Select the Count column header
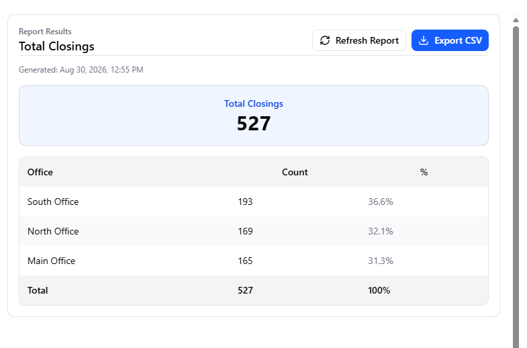527x348 pixels. (295, 172)
